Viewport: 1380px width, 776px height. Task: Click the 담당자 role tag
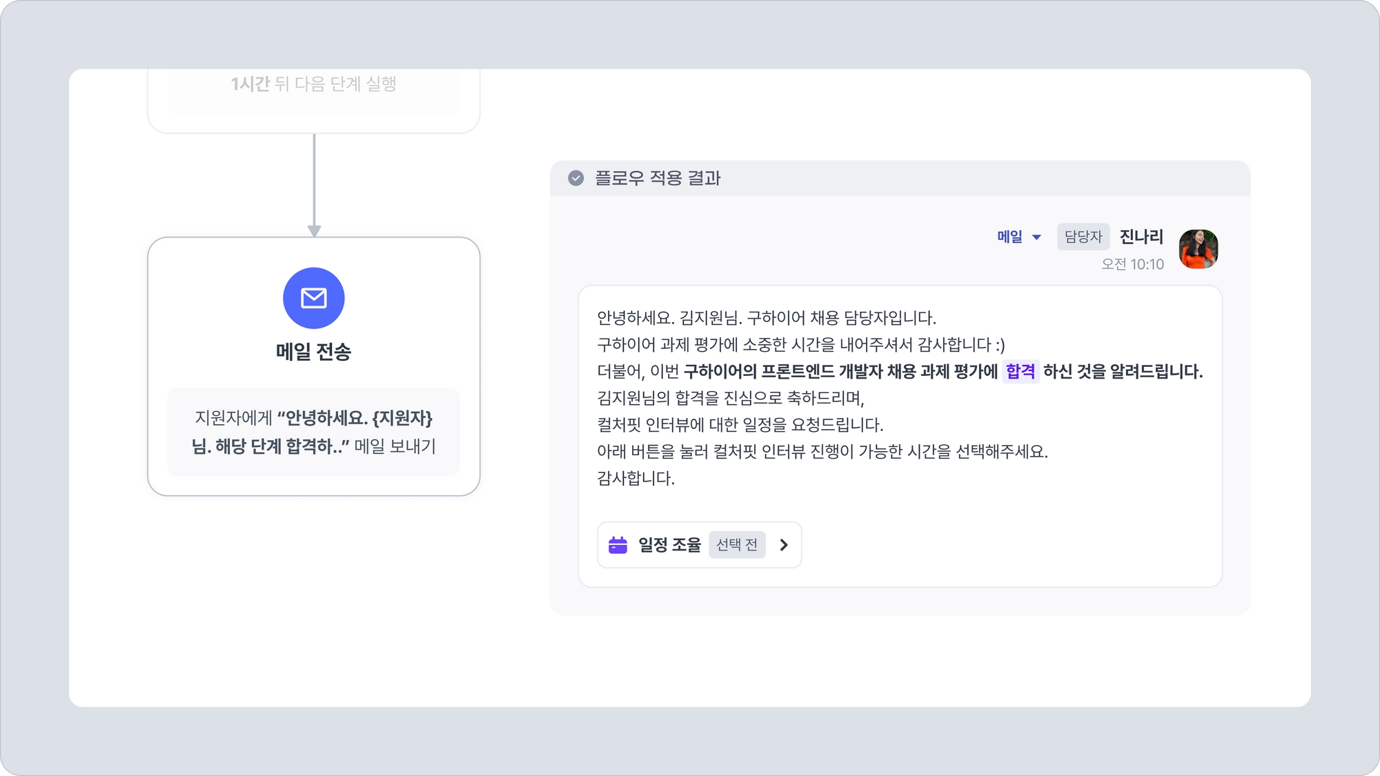[1083, 237]
